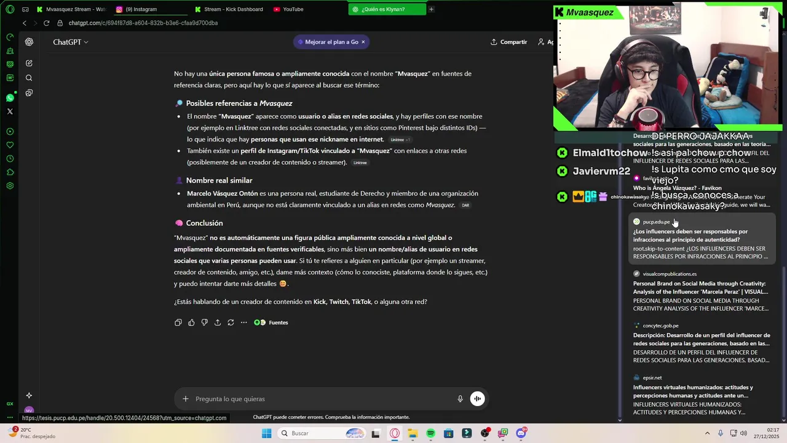The image size is (787, 443).
Task: Switch to the Mvaasquez Stream tab
Action: tap(71, 9)
